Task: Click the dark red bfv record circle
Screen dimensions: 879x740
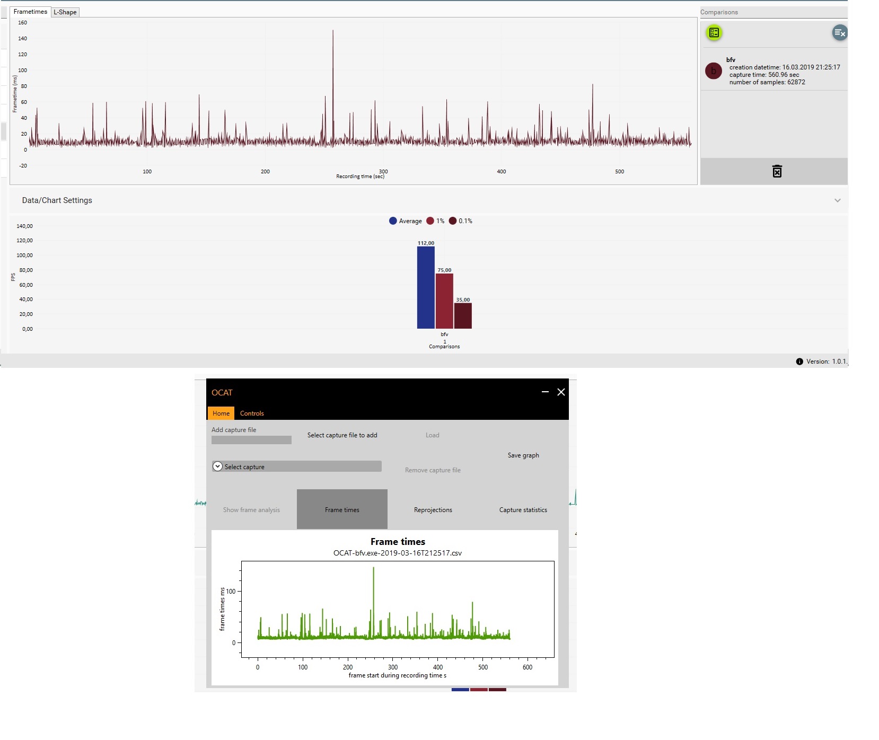Action: pos(714,71)
